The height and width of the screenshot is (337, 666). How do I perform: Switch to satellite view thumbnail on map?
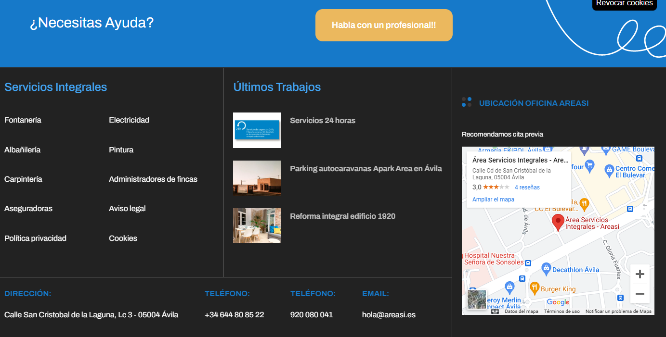pyautogui.click(x=477, y=300)
